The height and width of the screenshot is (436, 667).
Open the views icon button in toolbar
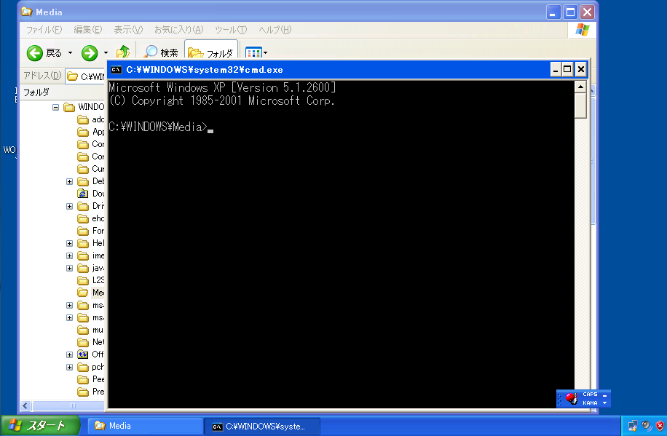(253, 52)
